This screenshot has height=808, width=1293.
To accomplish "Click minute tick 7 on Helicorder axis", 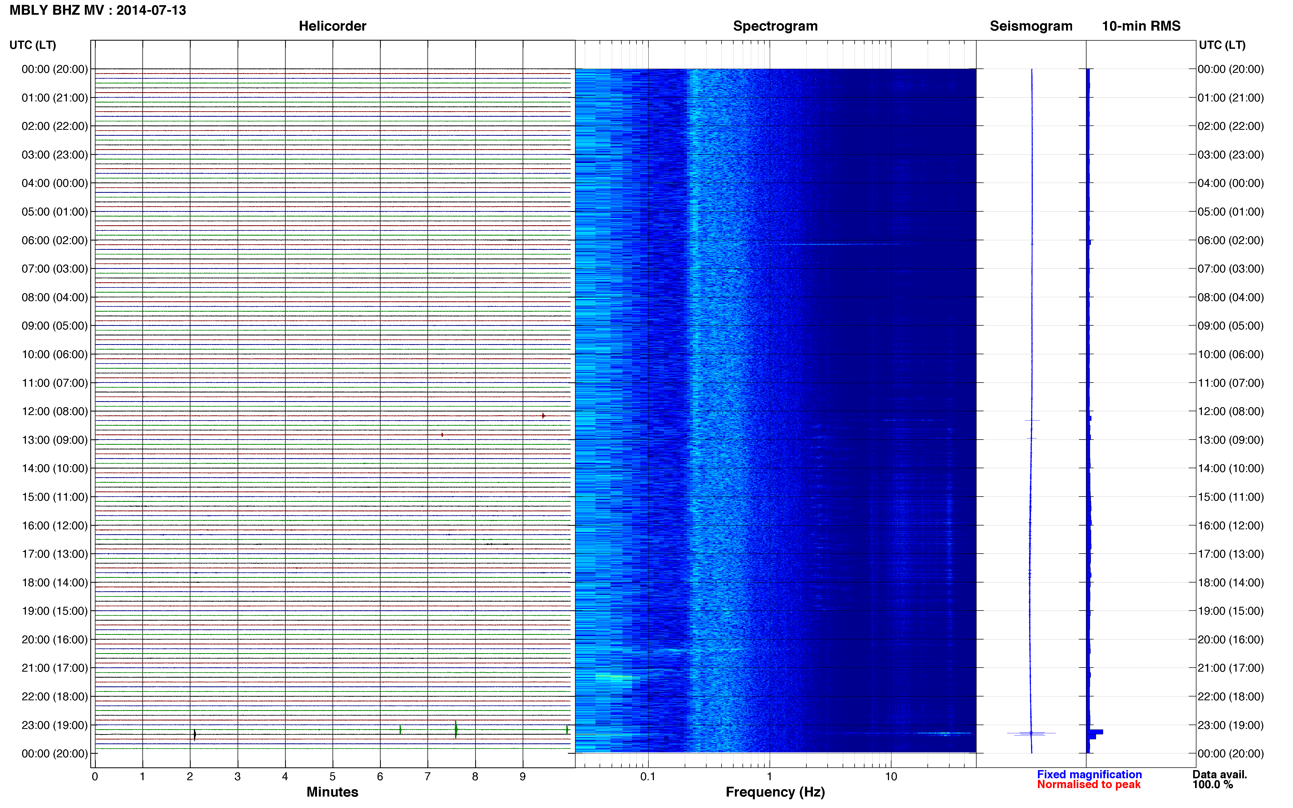I will (x=427, y=776).
